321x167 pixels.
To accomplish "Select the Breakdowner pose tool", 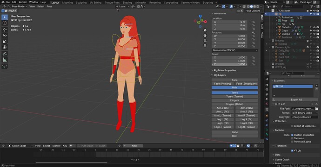I will [x=5, y=66].
